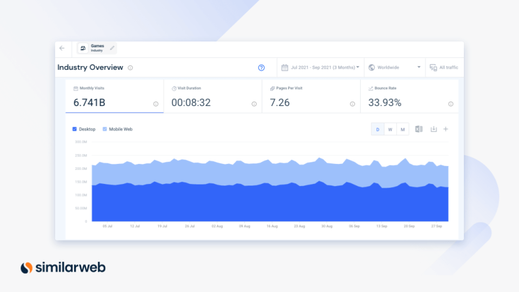Click the Games industry controller icon

[83, 48]
